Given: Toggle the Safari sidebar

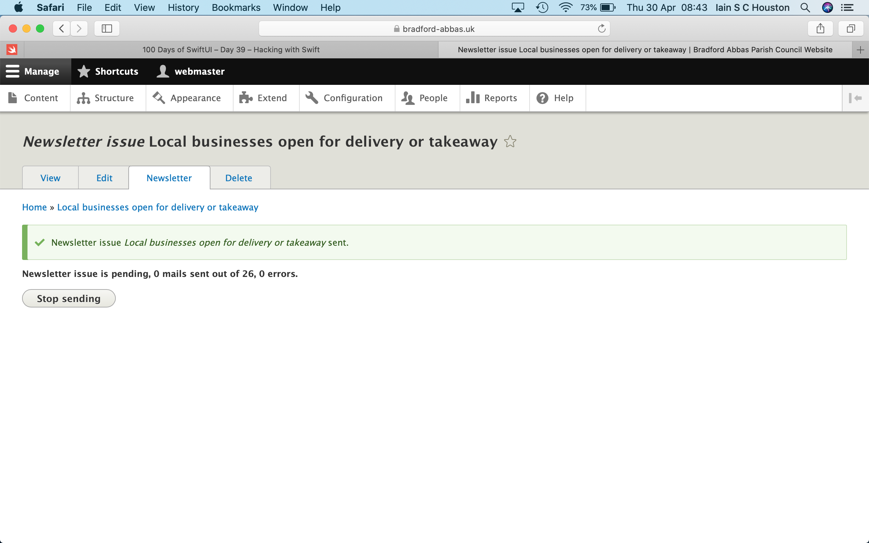Looking at the screenshot, I should (x=106, y=29).
